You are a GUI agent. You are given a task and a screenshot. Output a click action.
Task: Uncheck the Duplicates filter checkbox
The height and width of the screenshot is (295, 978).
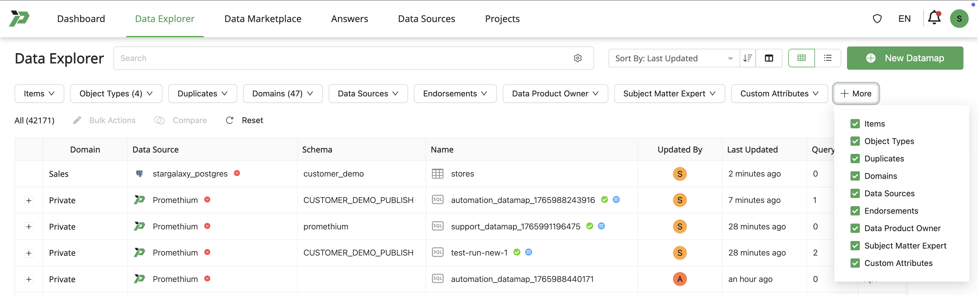coord(855,159)
